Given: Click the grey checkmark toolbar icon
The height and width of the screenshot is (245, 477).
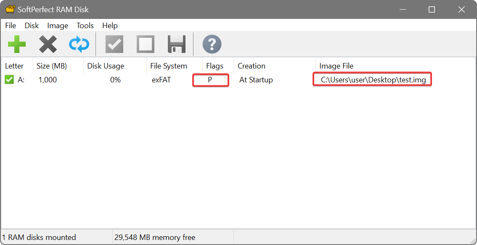Looking at the screenshot, I should pyautogui.click(x=114, y=45).
